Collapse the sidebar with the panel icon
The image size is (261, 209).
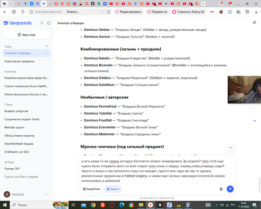[x=49, y=23]
